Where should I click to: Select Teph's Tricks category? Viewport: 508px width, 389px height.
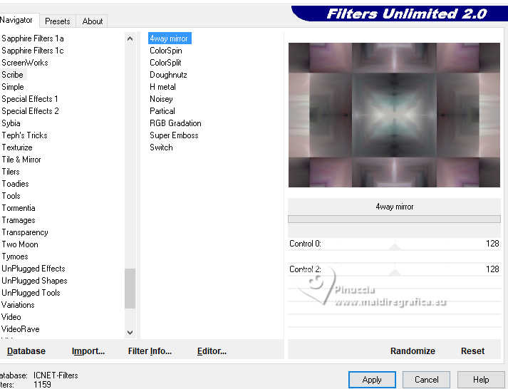click(25, 135)
